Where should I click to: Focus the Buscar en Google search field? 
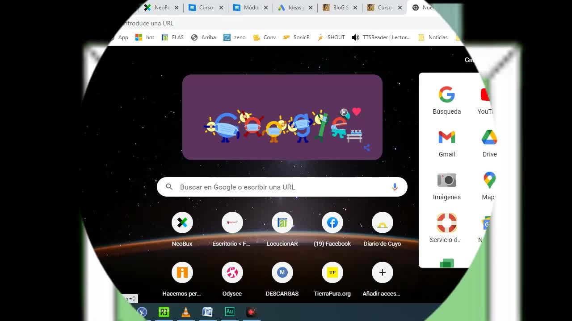tap(282, 187)
